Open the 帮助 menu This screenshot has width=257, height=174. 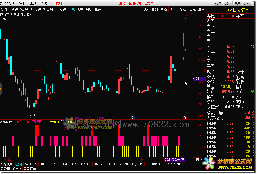[44, 3]
